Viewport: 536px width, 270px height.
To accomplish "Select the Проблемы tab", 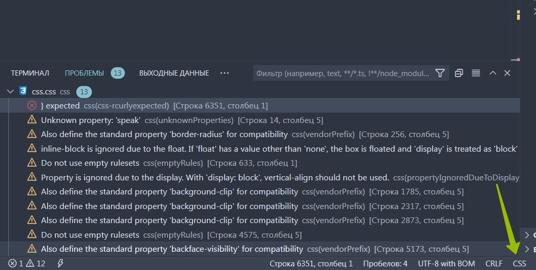I will [84, 73].
